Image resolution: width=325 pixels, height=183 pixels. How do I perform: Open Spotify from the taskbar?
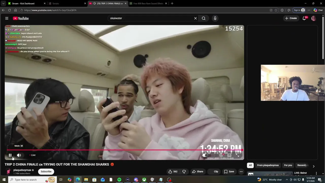click(119, 180)
